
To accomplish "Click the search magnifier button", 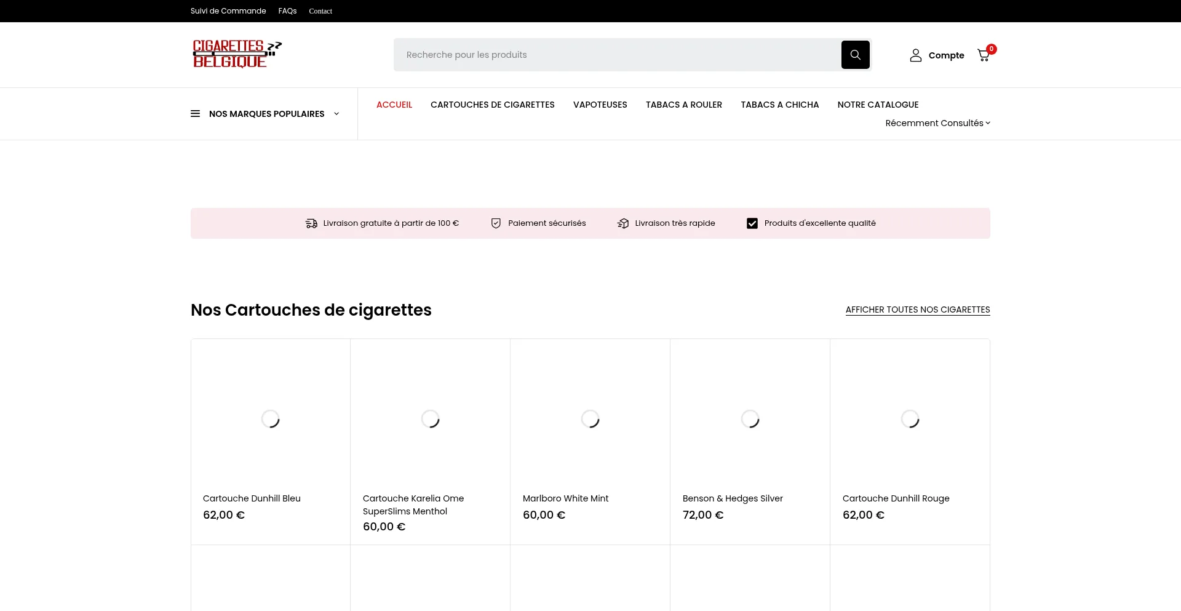I will click(855, 55).
